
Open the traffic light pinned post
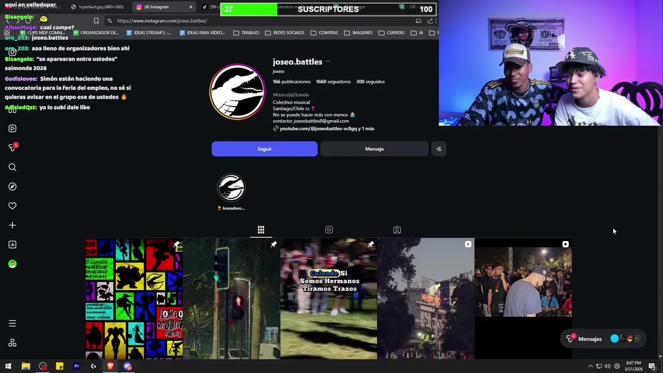tap(232, 298)
